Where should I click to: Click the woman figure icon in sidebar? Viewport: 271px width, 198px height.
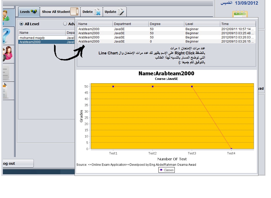click(x=7, y=54)
